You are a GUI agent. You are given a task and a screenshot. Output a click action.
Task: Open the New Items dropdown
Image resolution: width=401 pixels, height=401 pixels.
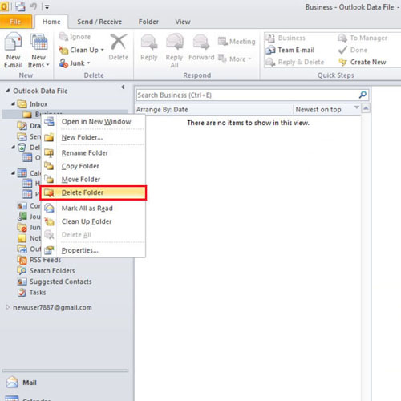38,51
